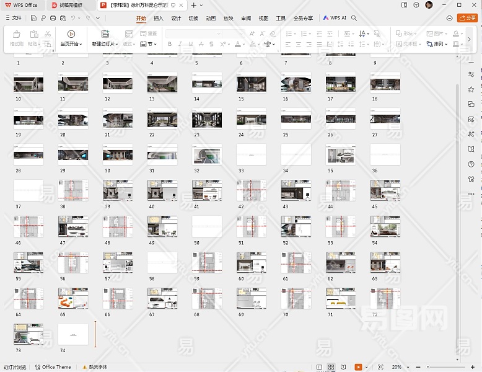Click the search magnifier icon in ribbon tabs
The image size is (482, 372).
354,18
